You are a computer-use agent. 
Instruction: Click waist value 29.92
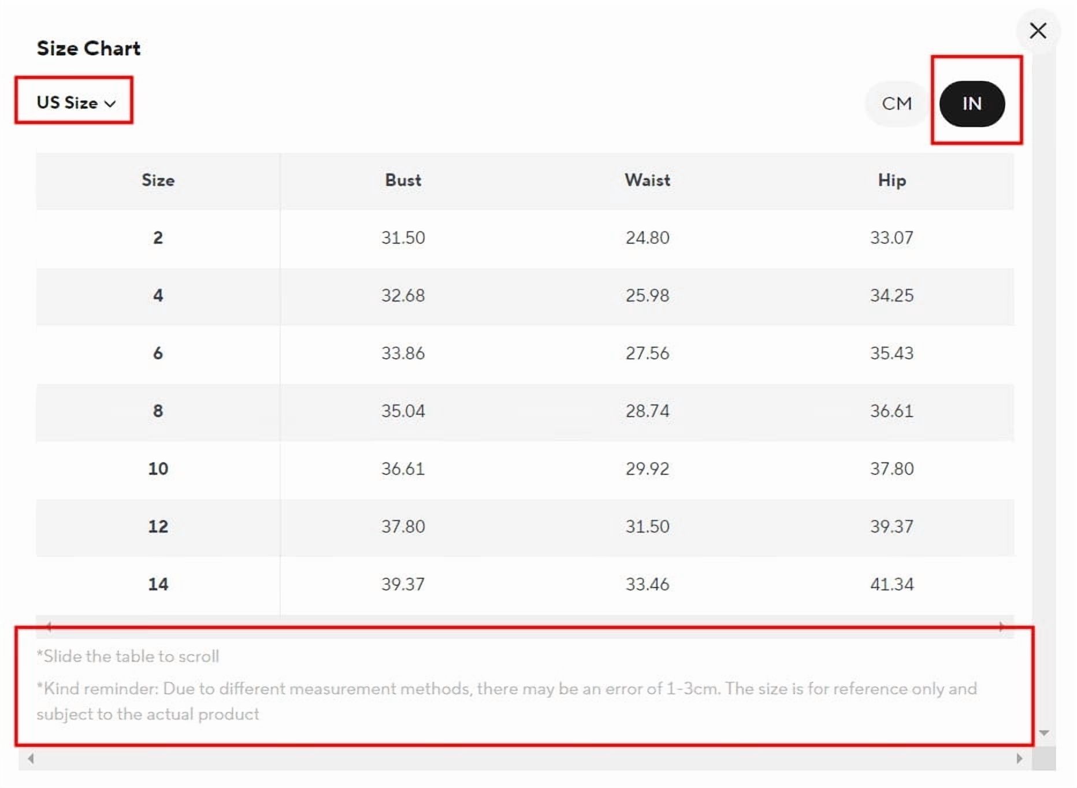pos(647,469)
